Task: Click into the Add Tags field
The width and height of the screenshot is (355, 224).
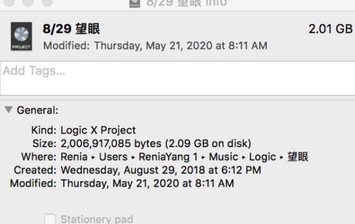Action: [x=177, y=78]
